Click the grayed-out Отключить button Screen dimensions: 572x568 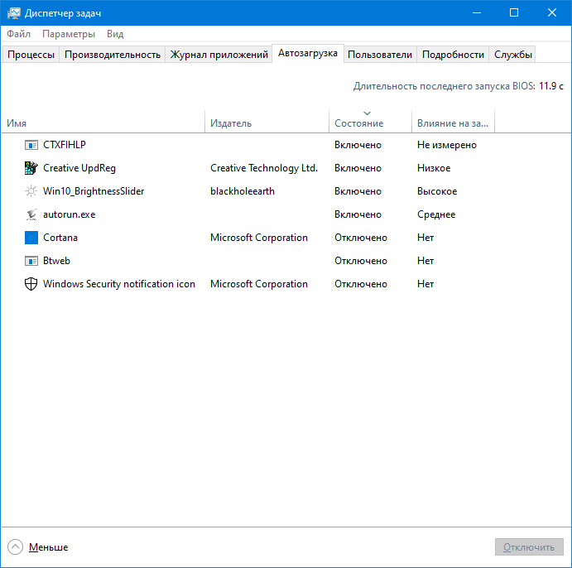(529, 546)
